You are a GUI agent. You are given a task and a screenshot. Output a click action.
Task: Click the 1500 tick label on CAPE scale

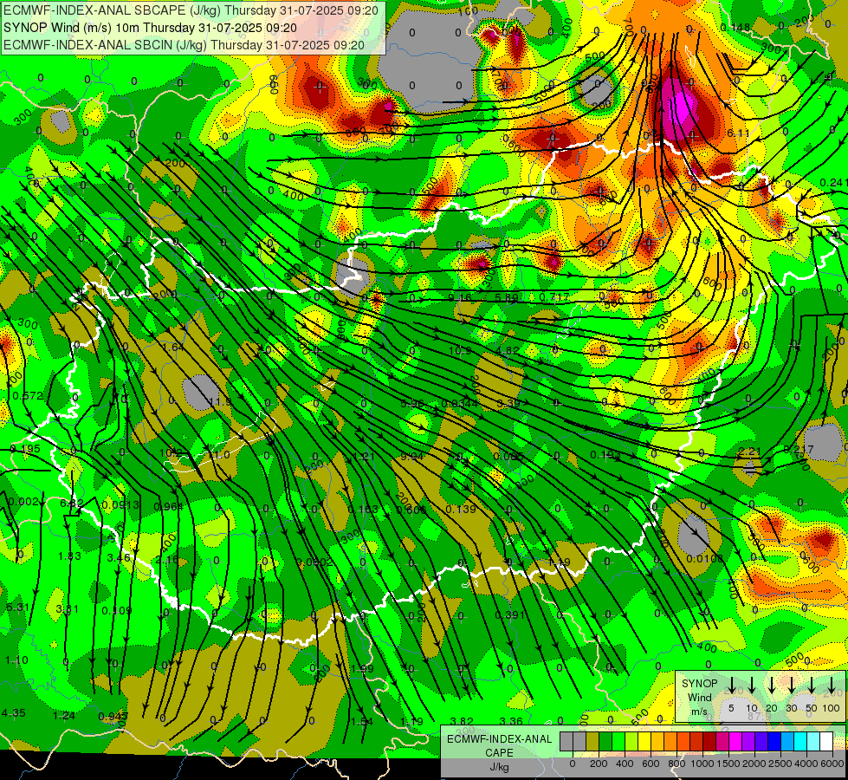point(728,764)
